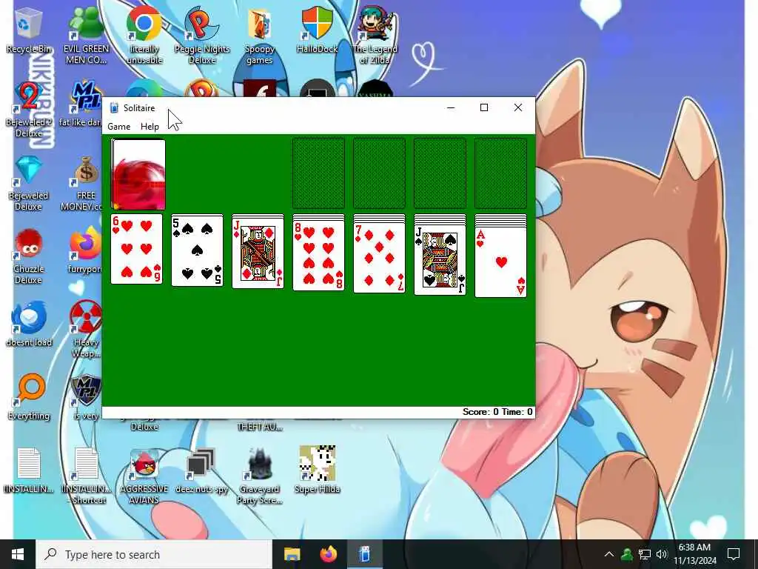This screenshot has height=569, width=758.
Task: Select the jack of diamonds card
Action: pyautogui.click(x=258, y=252)
